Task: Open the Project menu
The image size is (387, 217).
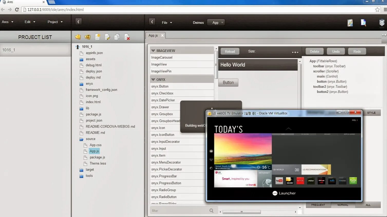Action: pyautogui.click(x=54, y=22)
